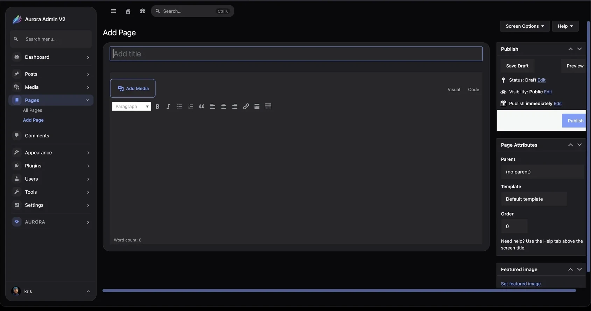Click Set featured image link
The image size is (591, 311).
(x=521, y=284)
